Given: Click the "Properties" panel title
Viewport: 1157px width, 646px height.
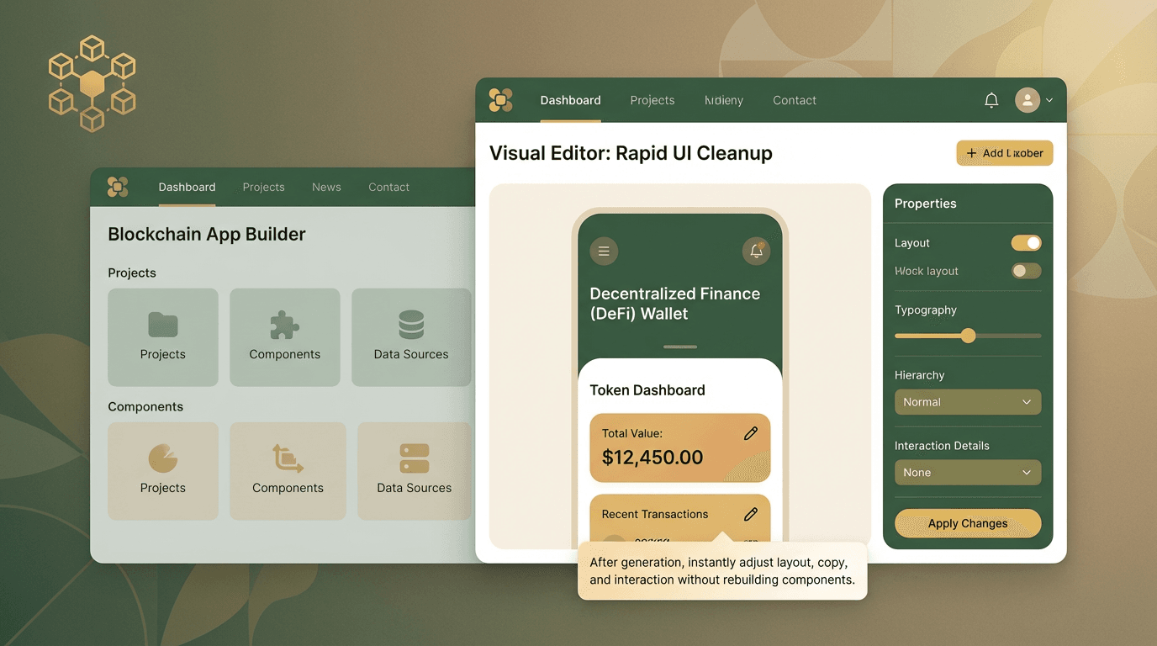Looking at the screenshot, I should click(926, 204).
